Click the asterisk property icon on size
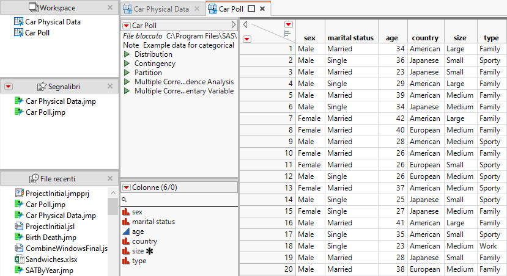Screen dimensions: 507x276 point(149,251)
